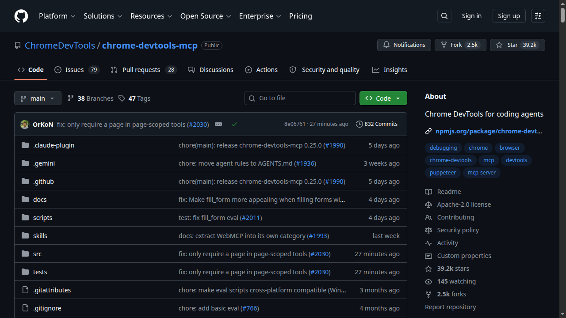Click the docs folder icon
Viewport: 566px width, 318px height.
click(x=25, y=199)
